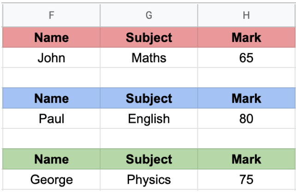Select the Physics cell
Viewport: 296px width, 194px height.
(149, 179)
